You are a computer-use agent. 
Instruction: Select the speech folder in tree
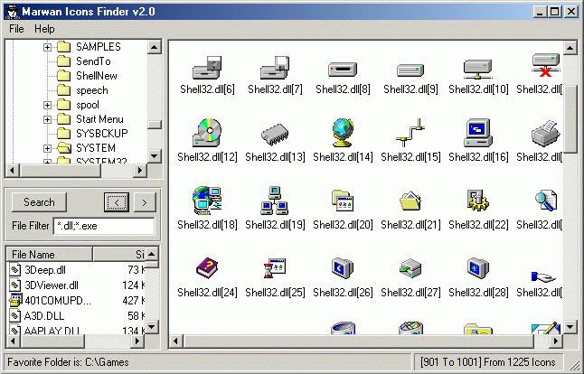[92, 90]
